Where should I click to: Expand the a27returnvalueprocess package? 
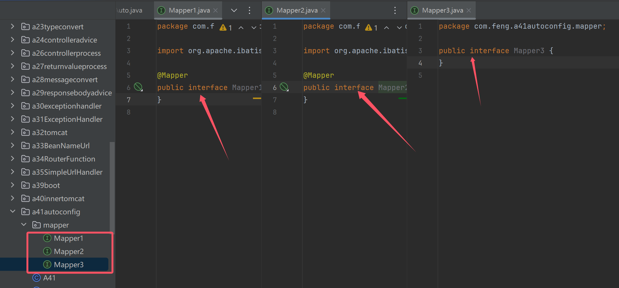coord(13,66)
